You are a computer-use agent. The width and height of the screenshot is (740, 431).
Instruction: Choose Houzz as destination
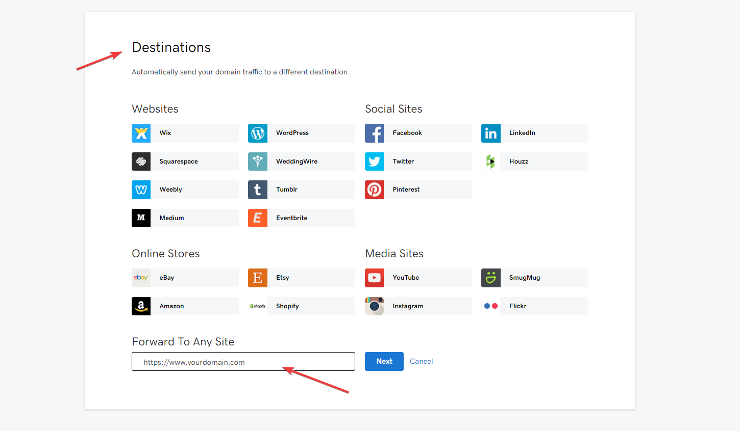pos(535,161)
